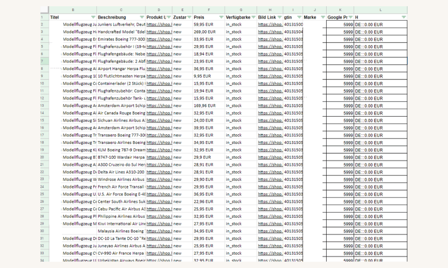Select cell 'Delta Air Lines A310-200'
The height and width of the screenshot is (268, 448).
(121, 172)
